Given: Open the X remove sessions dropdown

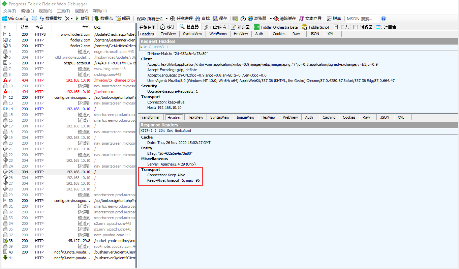Looking at the screenshot, I should (x=69, y=19).
